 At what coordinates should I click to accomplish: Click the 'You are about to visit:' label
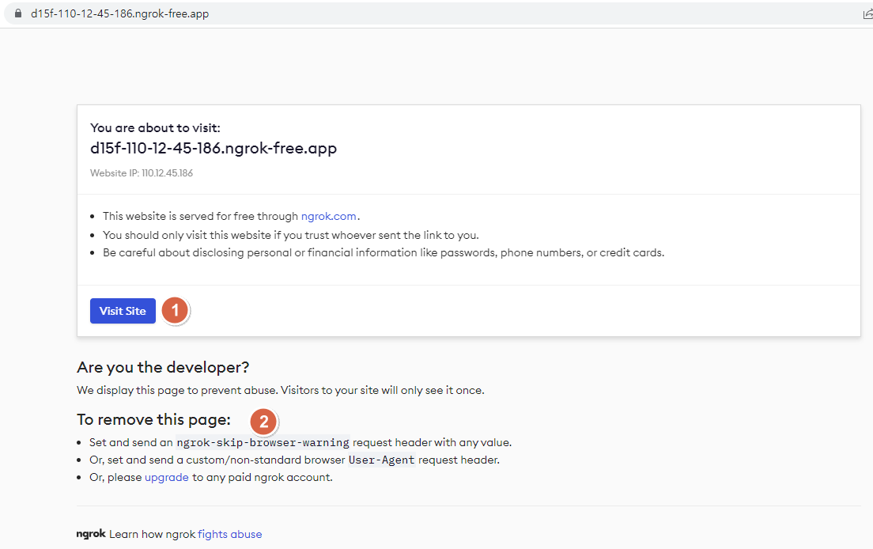coord(155,127)
